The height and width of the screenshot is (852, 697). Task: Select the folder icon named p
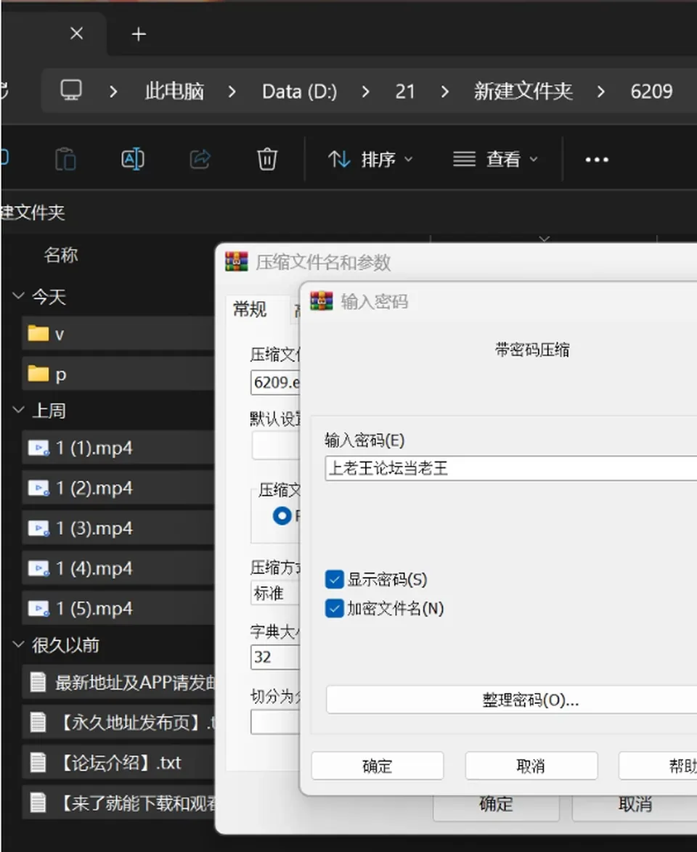[38, 373]
